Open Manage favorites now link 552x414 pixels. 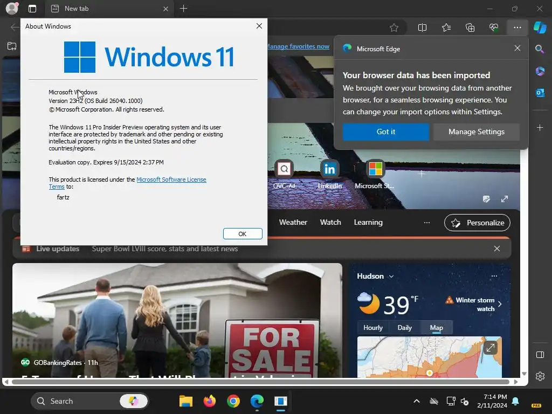(298, 46)
